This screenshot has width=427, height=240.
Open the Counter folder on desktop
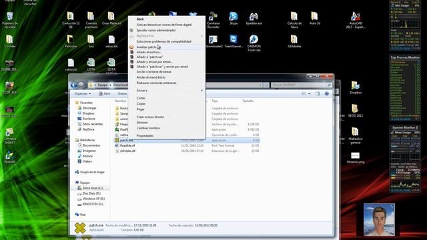click(x=10, y=41)
